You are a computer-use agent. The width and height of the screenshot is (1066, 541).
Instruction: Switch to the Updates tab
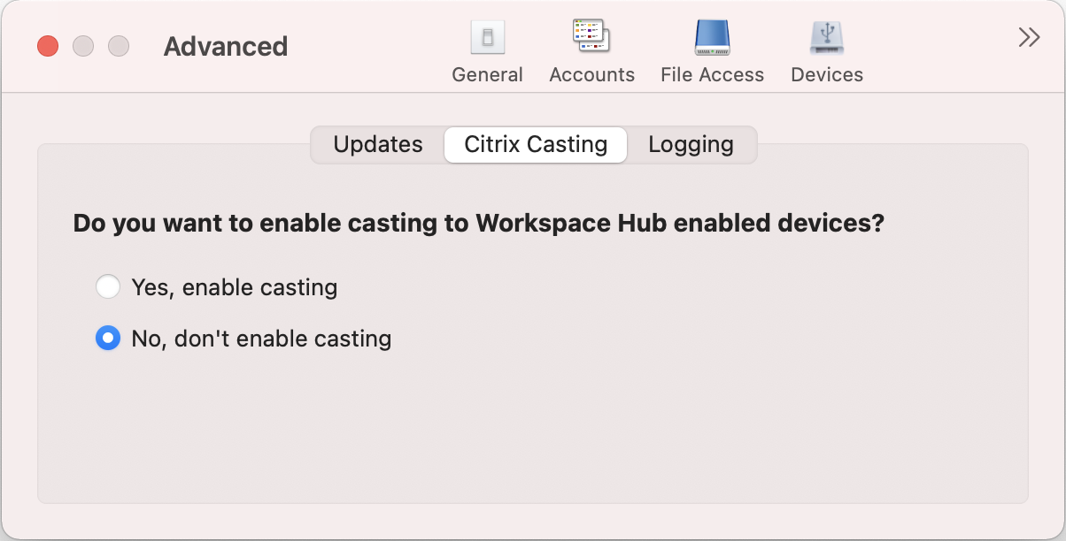[378, 145]
